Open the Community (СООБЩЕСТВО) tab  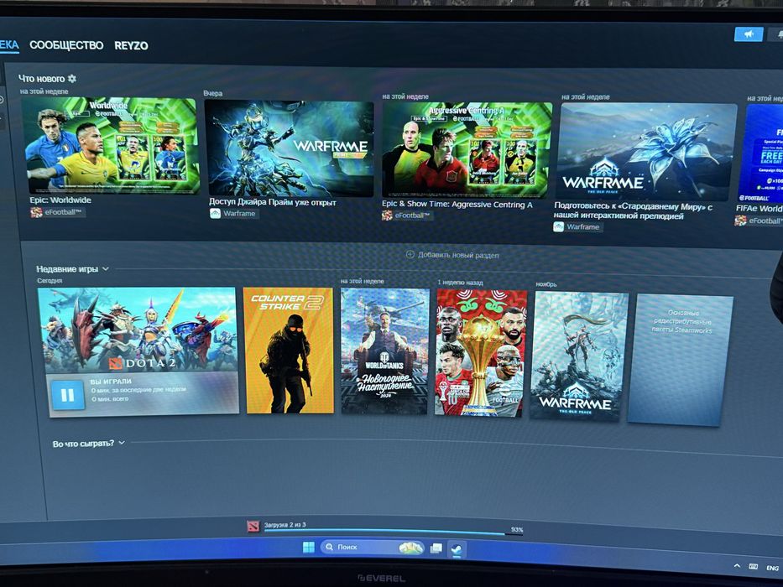tap(66, 45)
